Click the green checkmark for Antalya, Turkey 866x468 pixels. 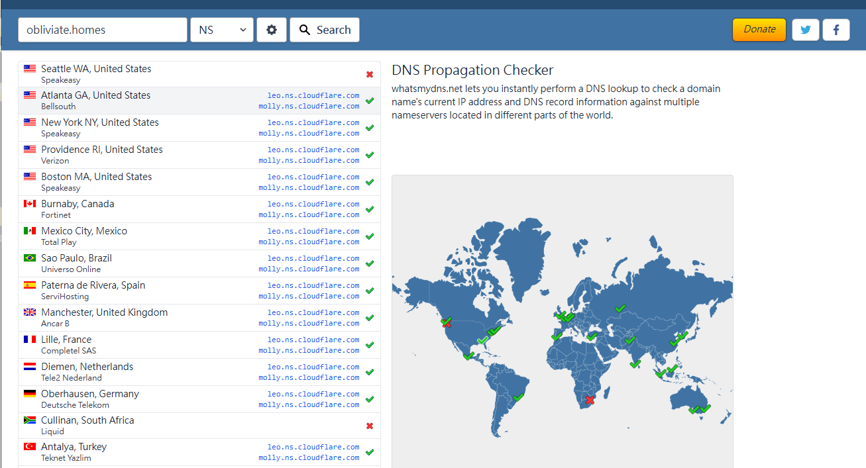pyautogui.click(x=370, y=452)
